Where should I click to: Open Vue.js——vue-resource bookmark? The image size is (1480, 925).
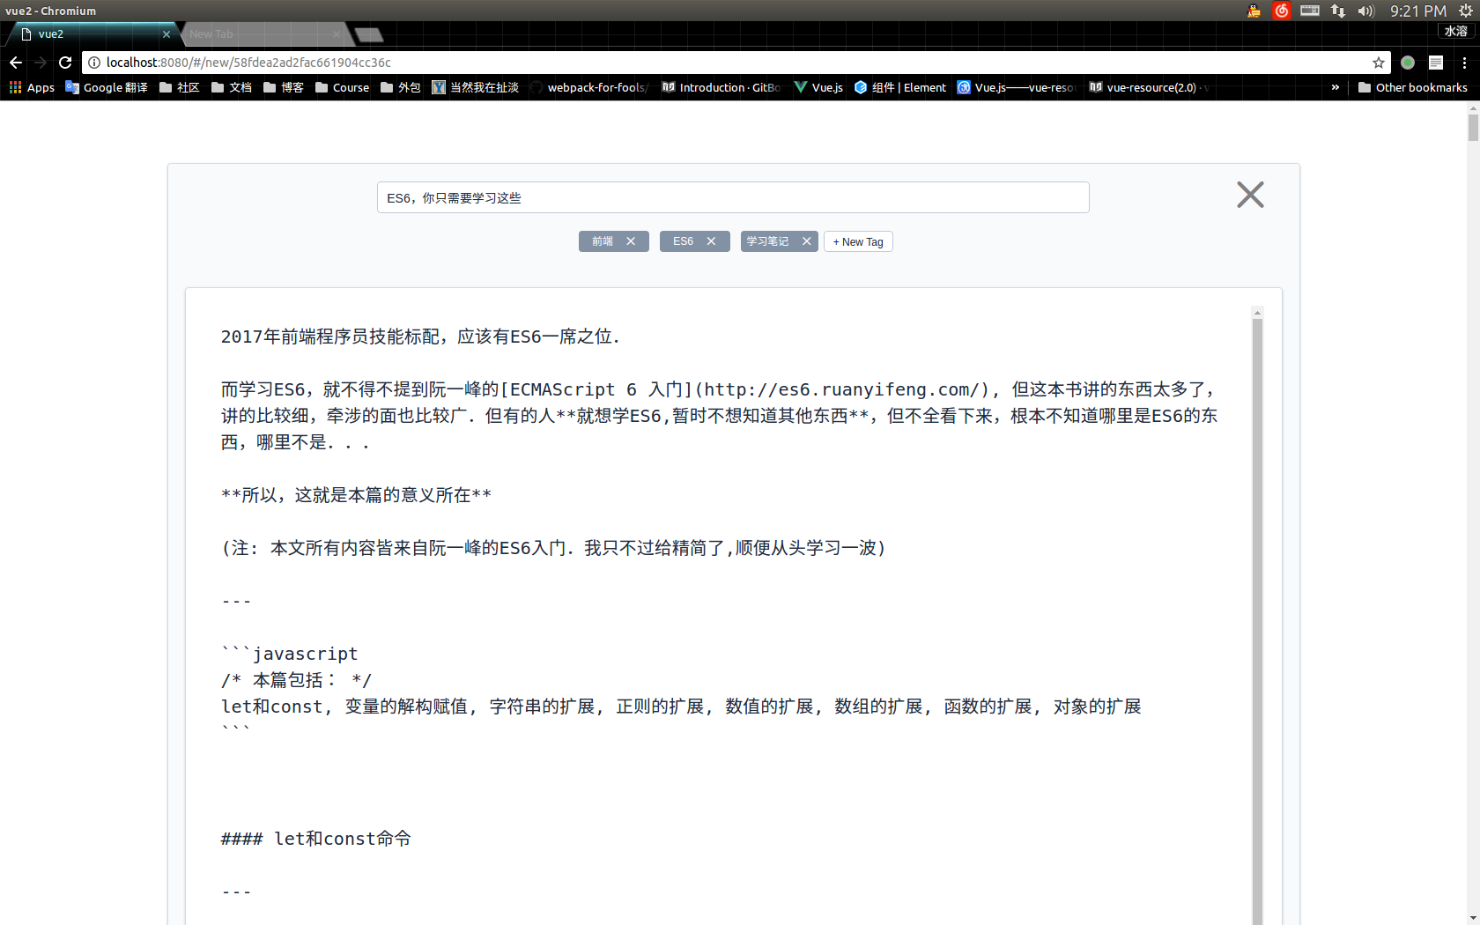(1017, 87)
